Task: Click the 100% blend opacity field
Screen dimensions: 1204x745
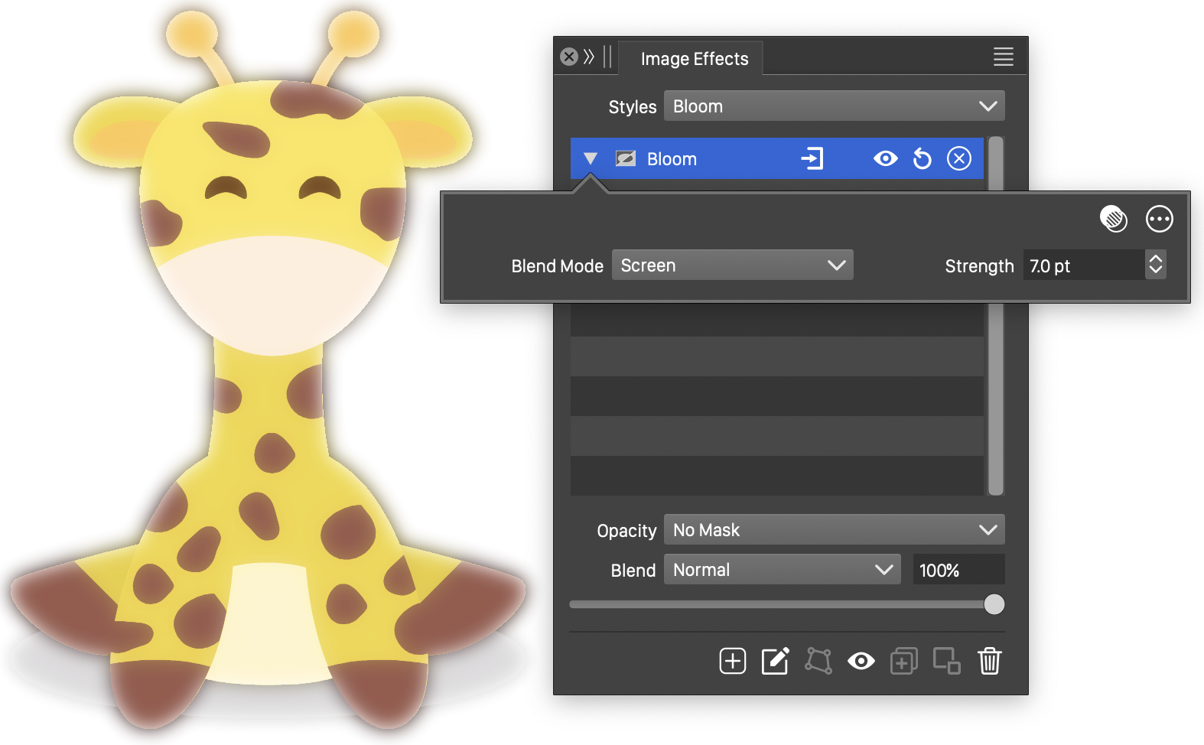Action: tap(958, 571)
